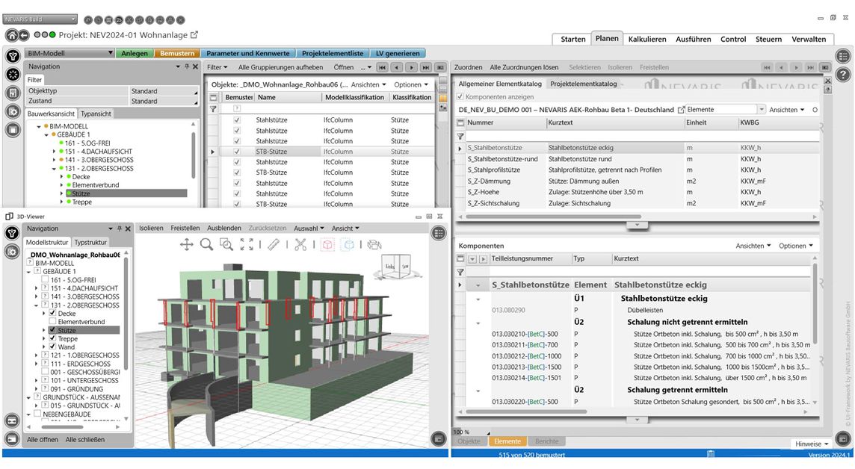Click the red wireframe cube icon
855x469 pixels.
(x=327, y=244)
